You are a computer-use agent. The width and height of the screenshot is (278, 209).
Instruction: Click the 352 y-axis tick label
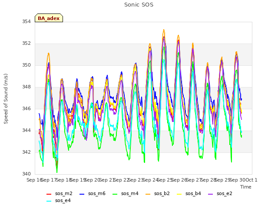coord(26,44)
